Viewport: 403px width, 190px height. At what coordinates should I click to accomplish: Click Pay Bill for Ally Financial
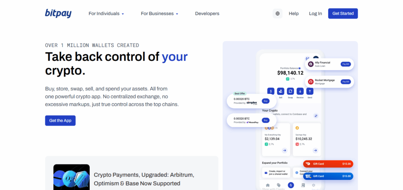[346, 64]
